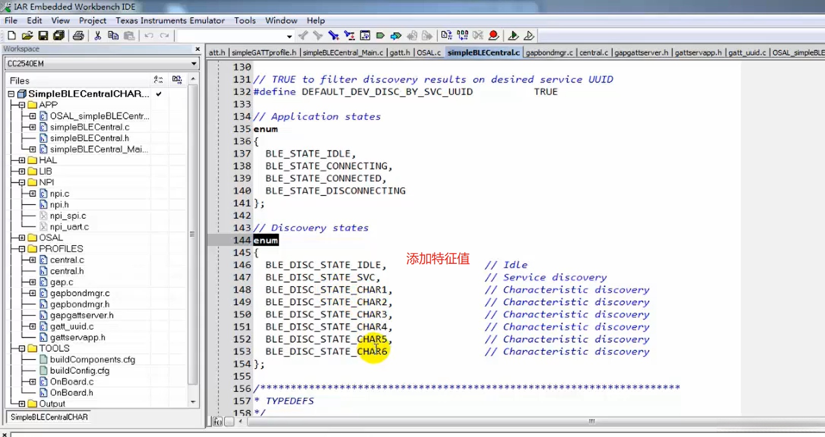The image size is (825, 437).
Task: Click the Navigate Backward icon
Action: (x=412, y=35)
